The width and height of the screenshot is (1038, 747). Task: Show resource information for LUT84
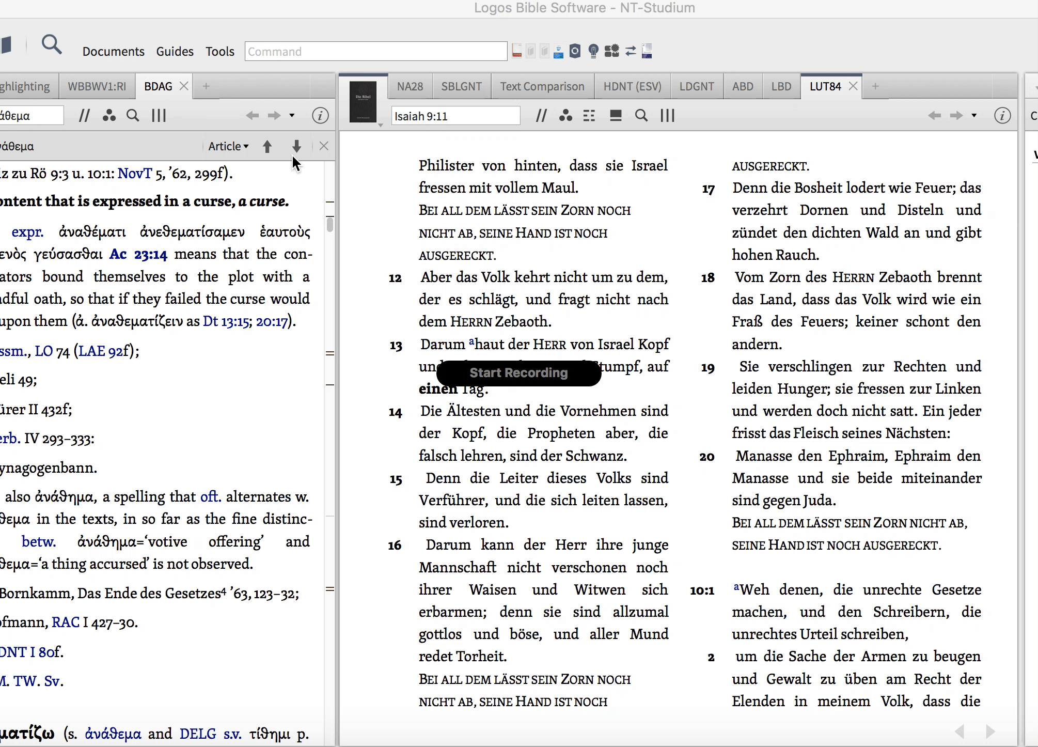click(1002, 116)
